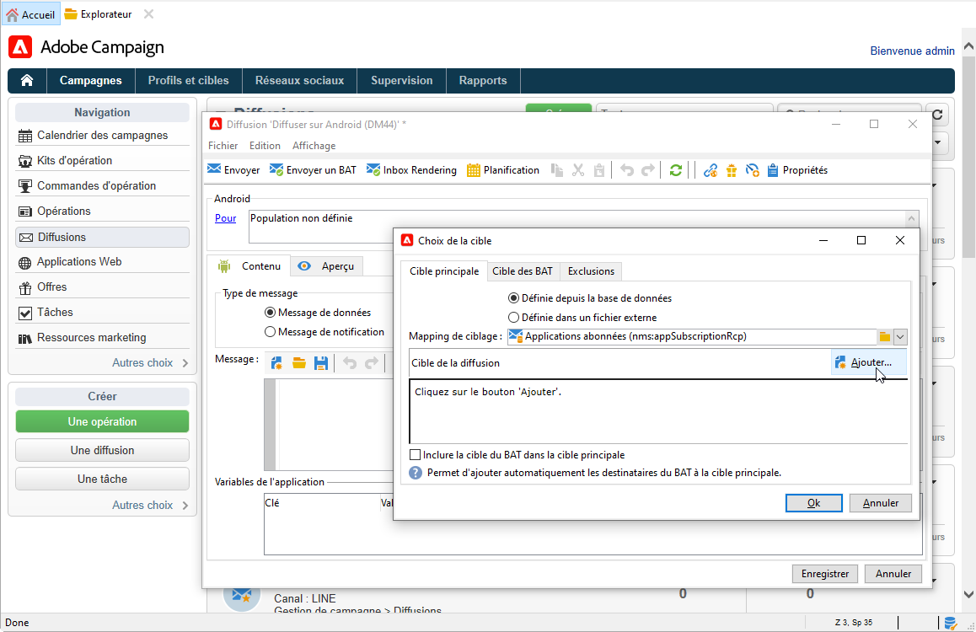
Task: Check Inclure la cible du BAT checkbox
Action: tap(416, 455)
